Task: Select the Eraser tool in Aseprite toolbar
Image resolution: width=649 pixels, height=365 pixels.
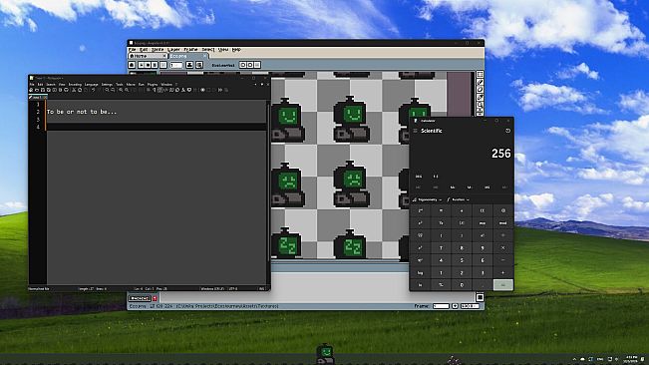Action: pos(480,90)
